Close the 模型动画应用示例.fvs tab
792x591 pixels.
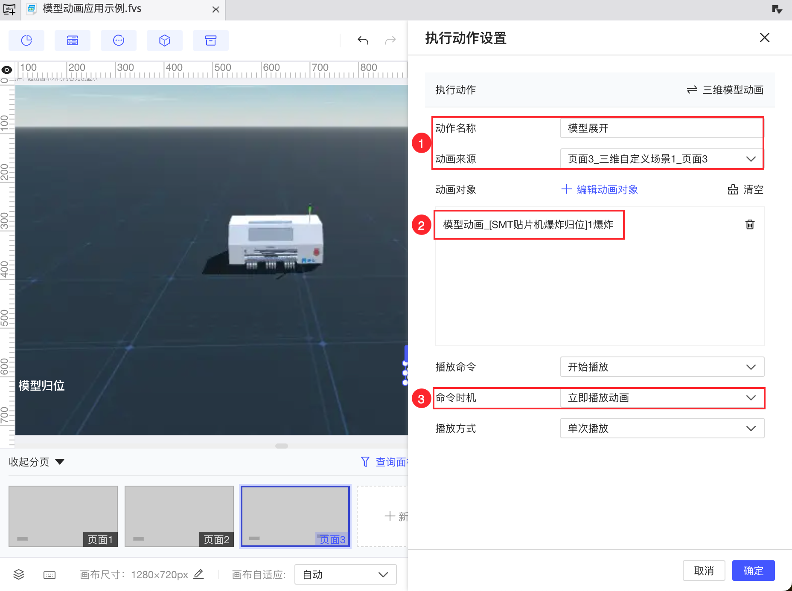tap(216, 9)
